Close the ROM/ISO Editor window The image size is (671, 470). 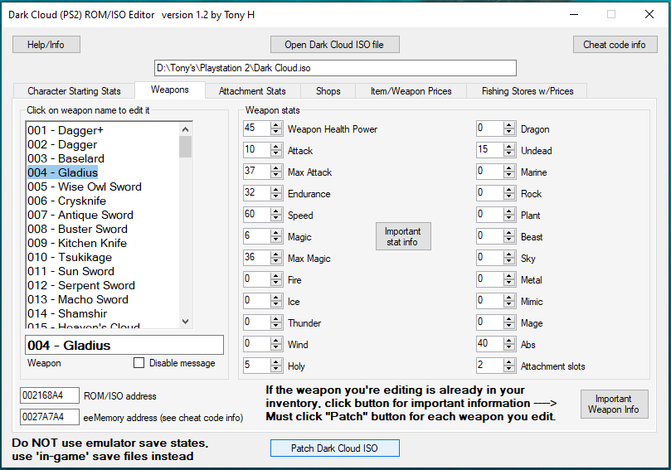click(x=649, y=15)
